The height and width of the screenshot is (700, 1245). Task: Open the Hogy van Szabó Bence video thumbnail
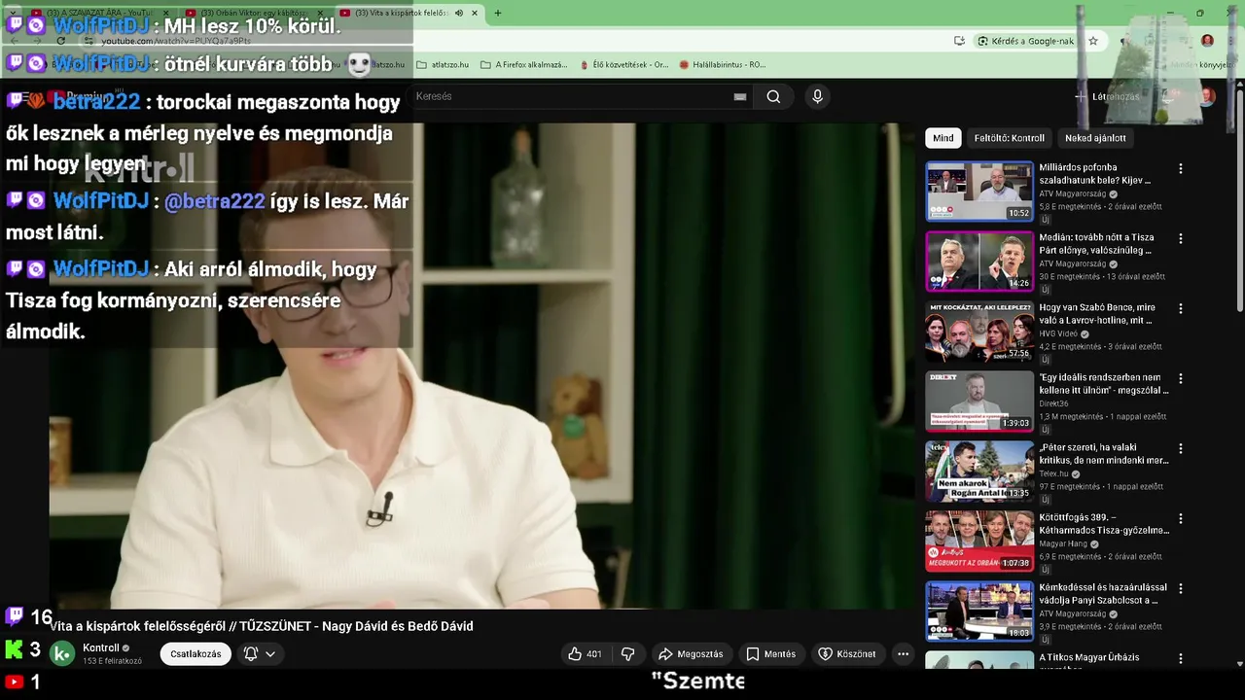(x=979, y=332)
